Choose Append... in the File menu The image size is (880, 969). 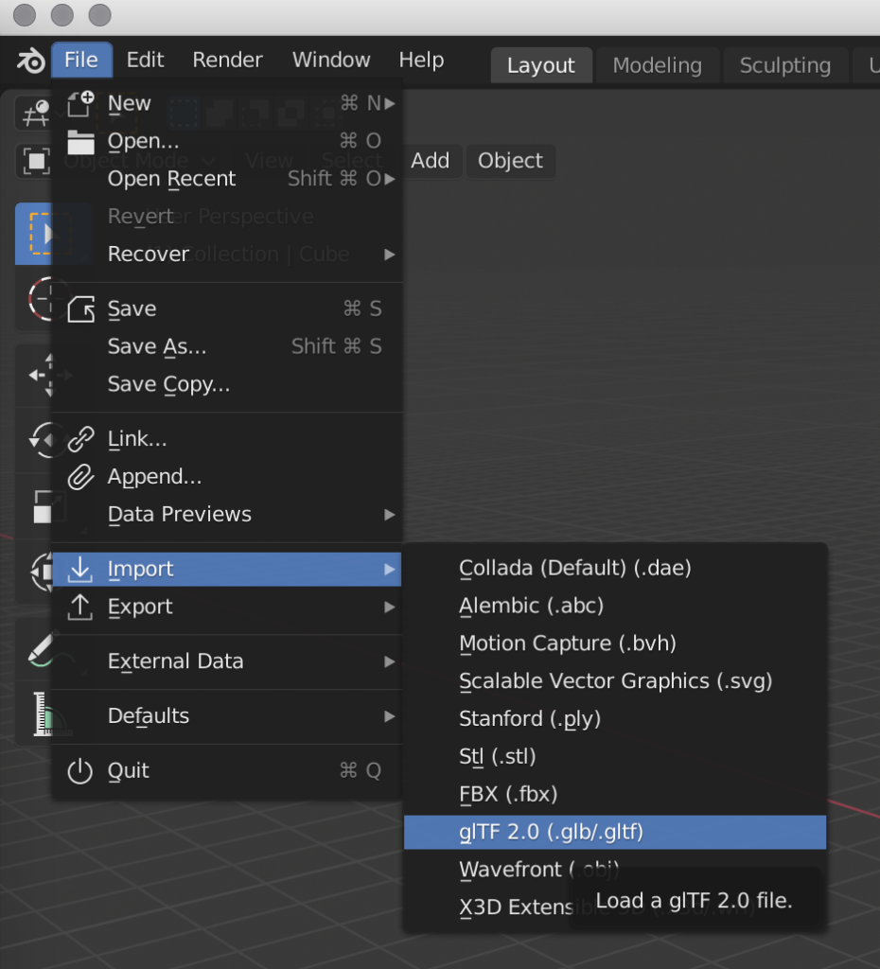pos(227,477)
